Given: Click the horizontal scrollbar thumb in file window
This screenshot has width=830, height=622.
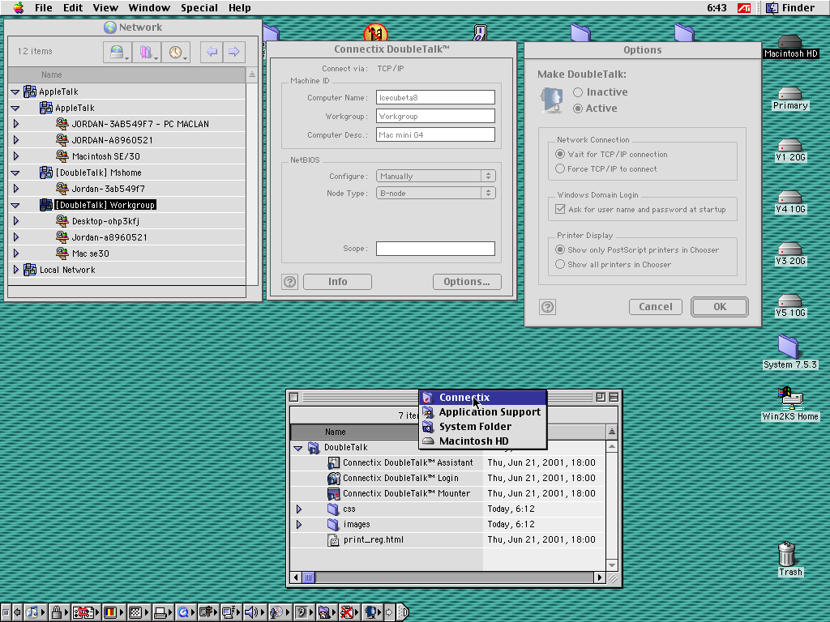Looking at the screenshot, I should (x=309, y=577).
